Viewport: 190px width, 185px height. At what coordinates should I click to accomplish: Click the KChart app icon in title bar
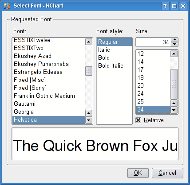point(7,6)
